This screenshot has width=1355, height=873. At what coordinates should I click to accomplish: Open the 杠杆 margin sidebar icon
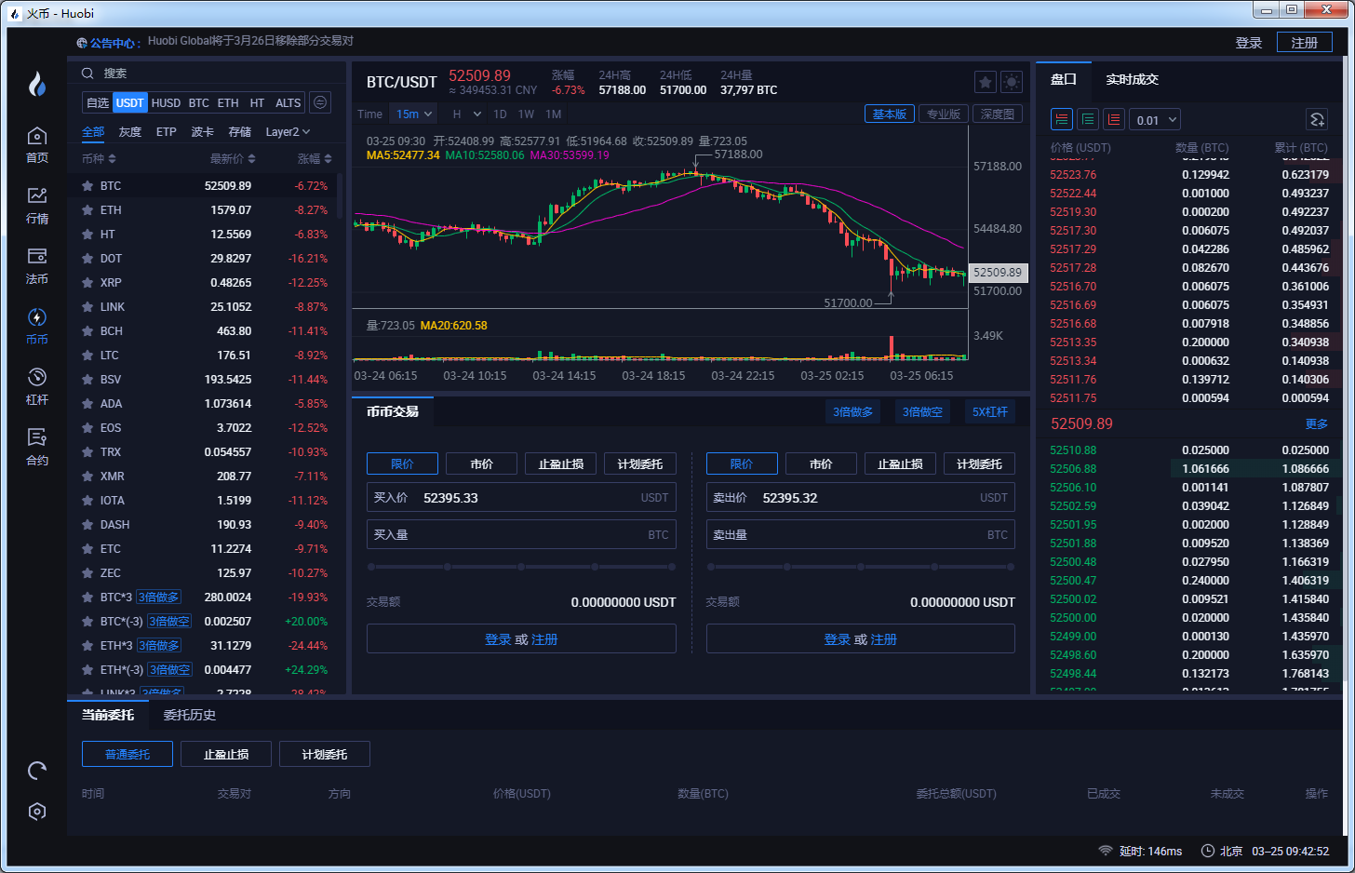pyautogui.click(x=37, y=387)
